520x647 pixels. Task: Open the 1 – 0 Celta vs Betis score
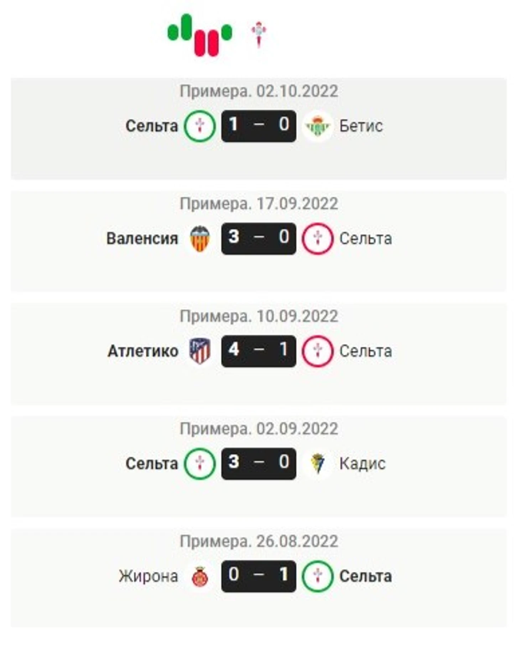(x=259, y=126)
